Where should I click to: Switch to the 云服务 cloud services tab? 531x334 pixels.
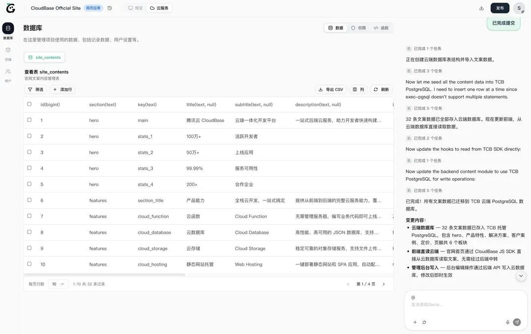(x=159, y=8)
